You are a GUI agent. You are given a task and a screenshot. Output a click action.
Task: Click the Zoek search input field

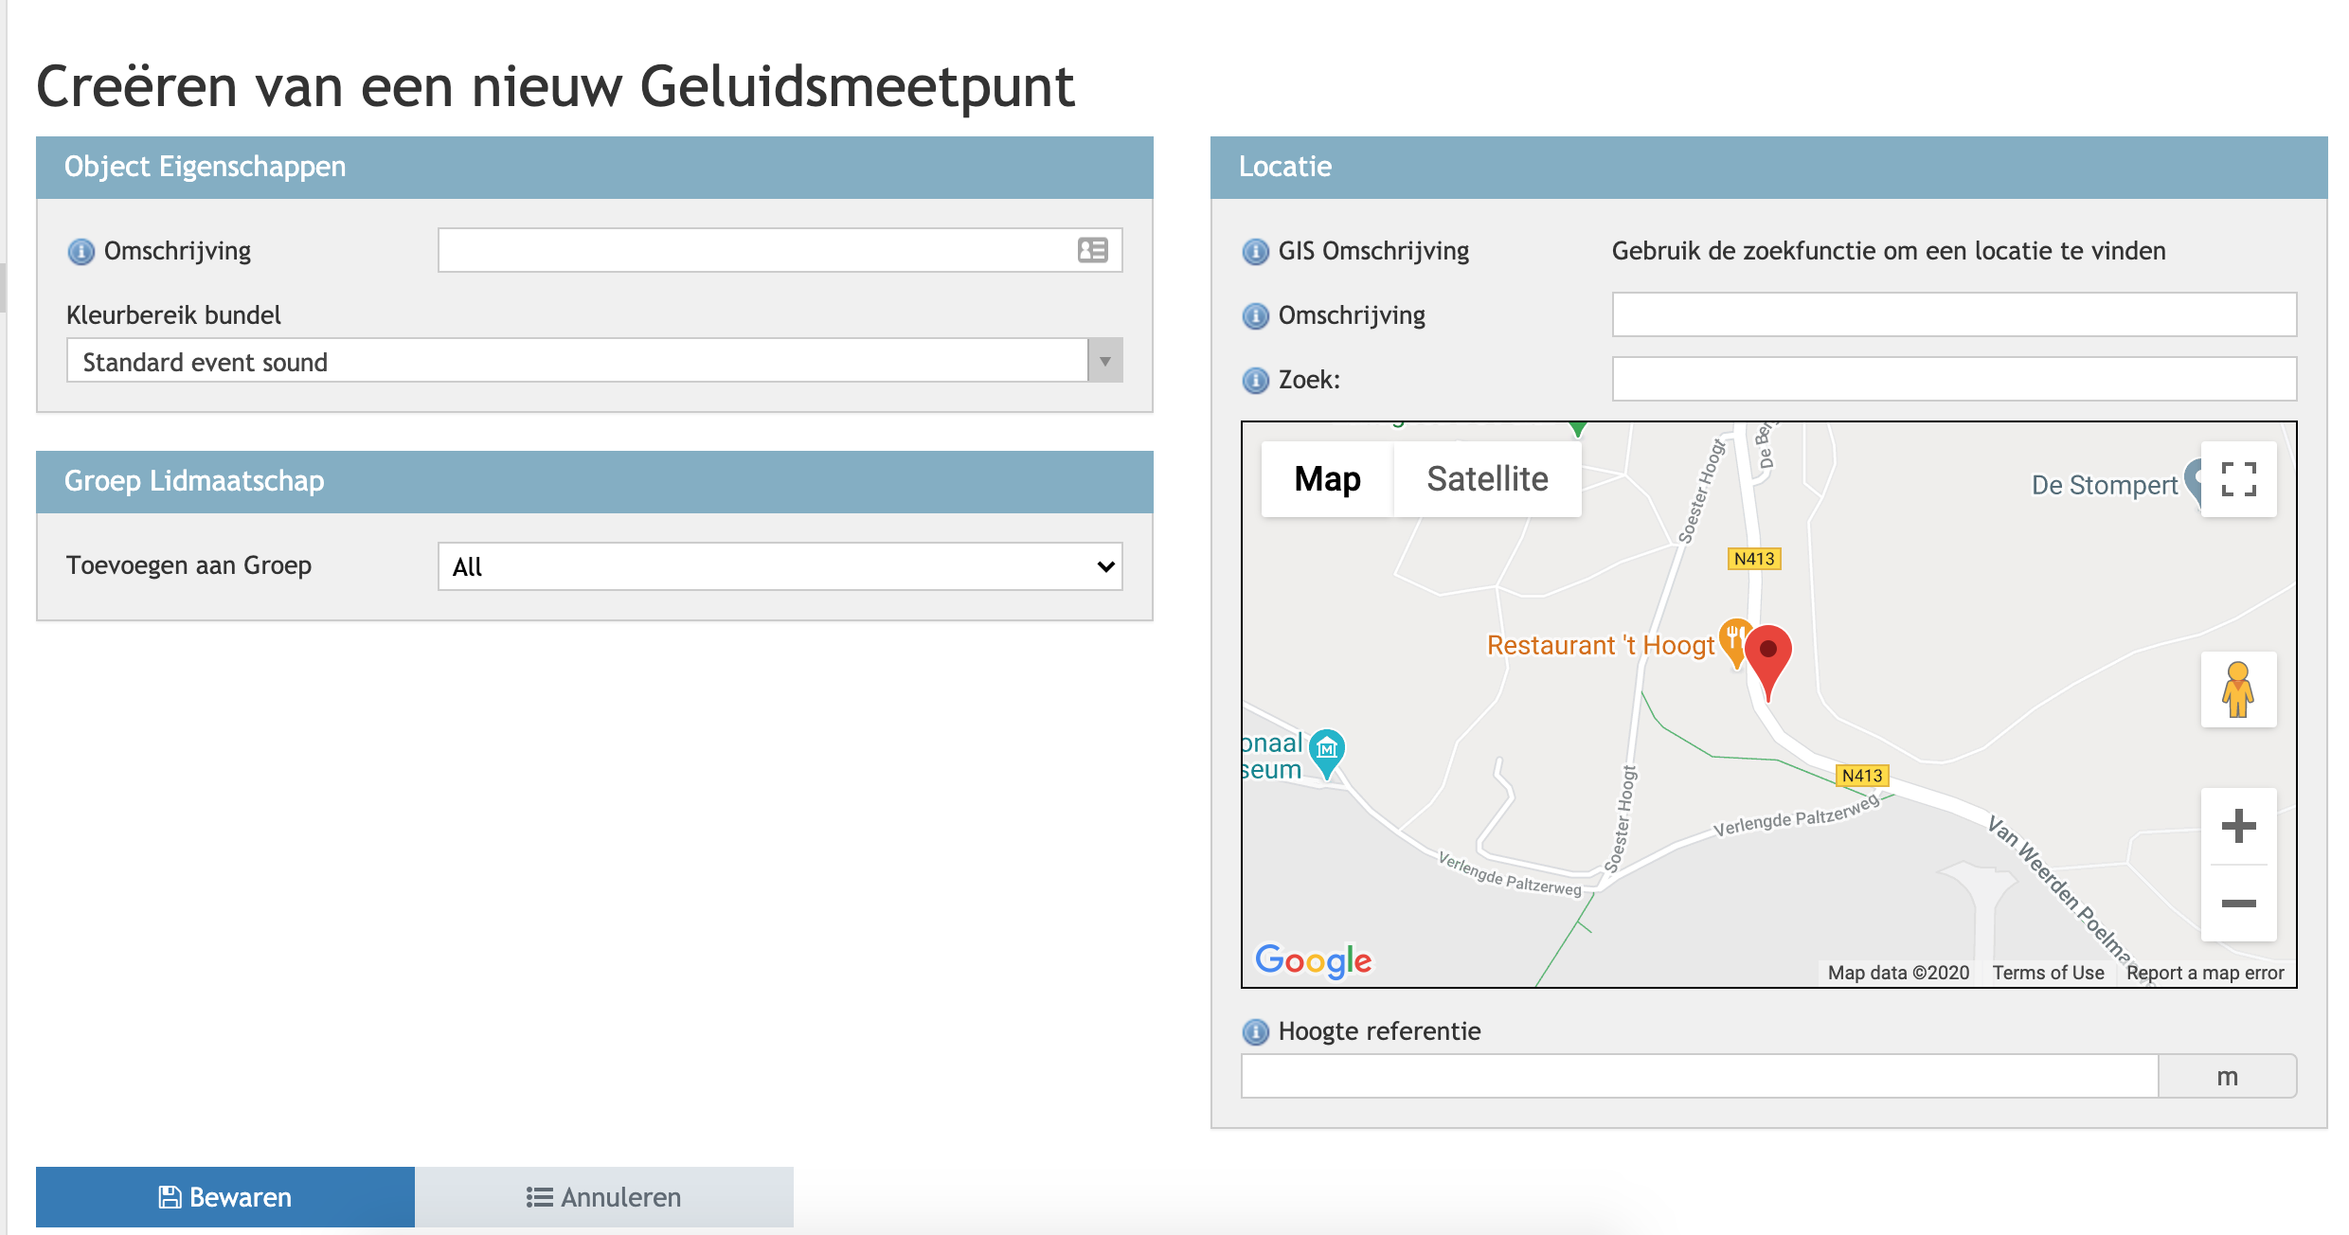point(1953,379)
